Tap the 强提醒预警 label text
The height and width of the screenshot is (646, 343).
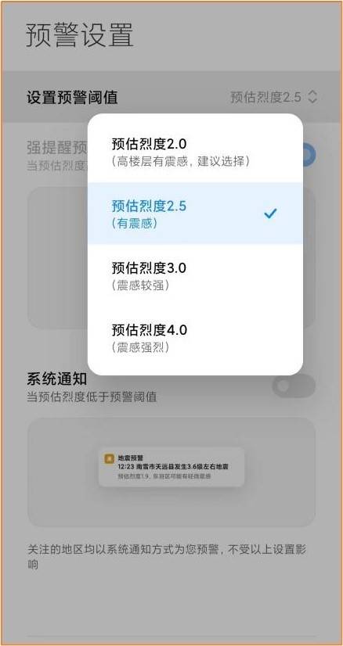click(57, 147)
